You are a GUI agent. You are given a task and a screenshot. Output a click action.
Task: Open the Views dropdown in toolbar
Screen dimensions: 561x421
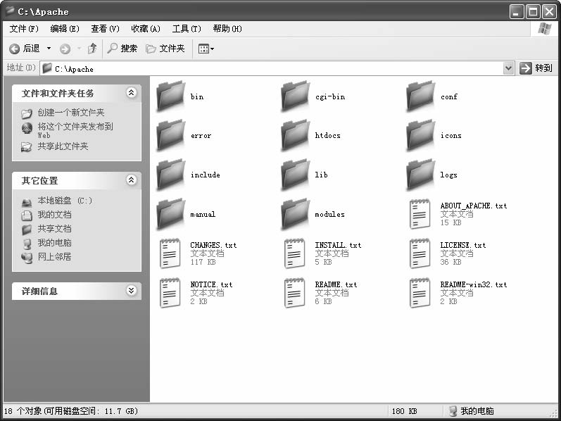pyautogui.click(x=206, y=49)
